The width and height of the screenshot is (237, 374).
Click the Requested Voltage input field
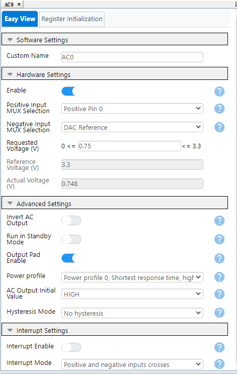click(x=130, y=146)
